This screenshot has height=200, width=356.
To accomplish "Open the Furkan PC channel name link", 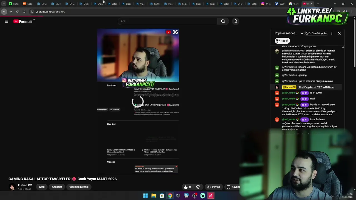I will [25, 185].
